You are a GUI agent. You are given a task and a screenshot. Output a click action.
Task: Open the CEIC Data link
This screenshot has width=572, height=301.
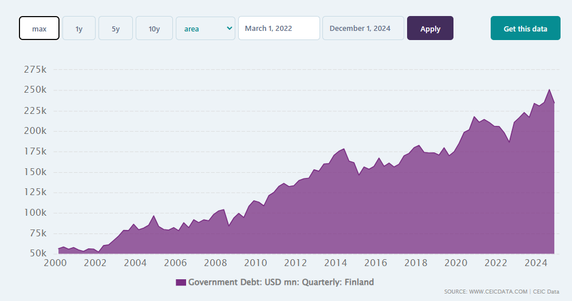[546, 292]
